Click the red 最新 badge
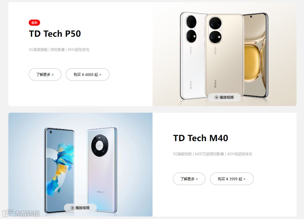304x219 pixels. pyautogui.click(x=34, y=23)
